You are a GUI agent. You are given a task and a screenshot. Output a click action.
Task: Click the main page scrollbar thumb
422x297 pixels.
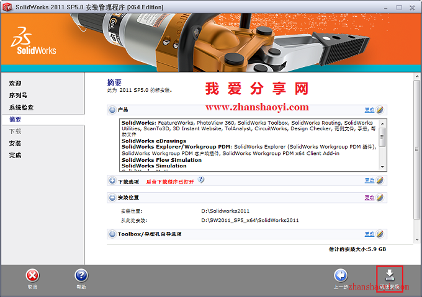[x=417, y=149]
